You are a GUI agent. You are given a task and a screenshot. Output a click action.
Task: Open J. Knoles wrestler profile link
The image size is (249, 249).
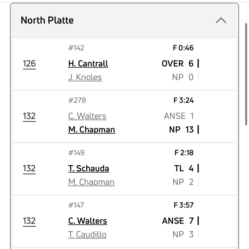click(85, 77)
